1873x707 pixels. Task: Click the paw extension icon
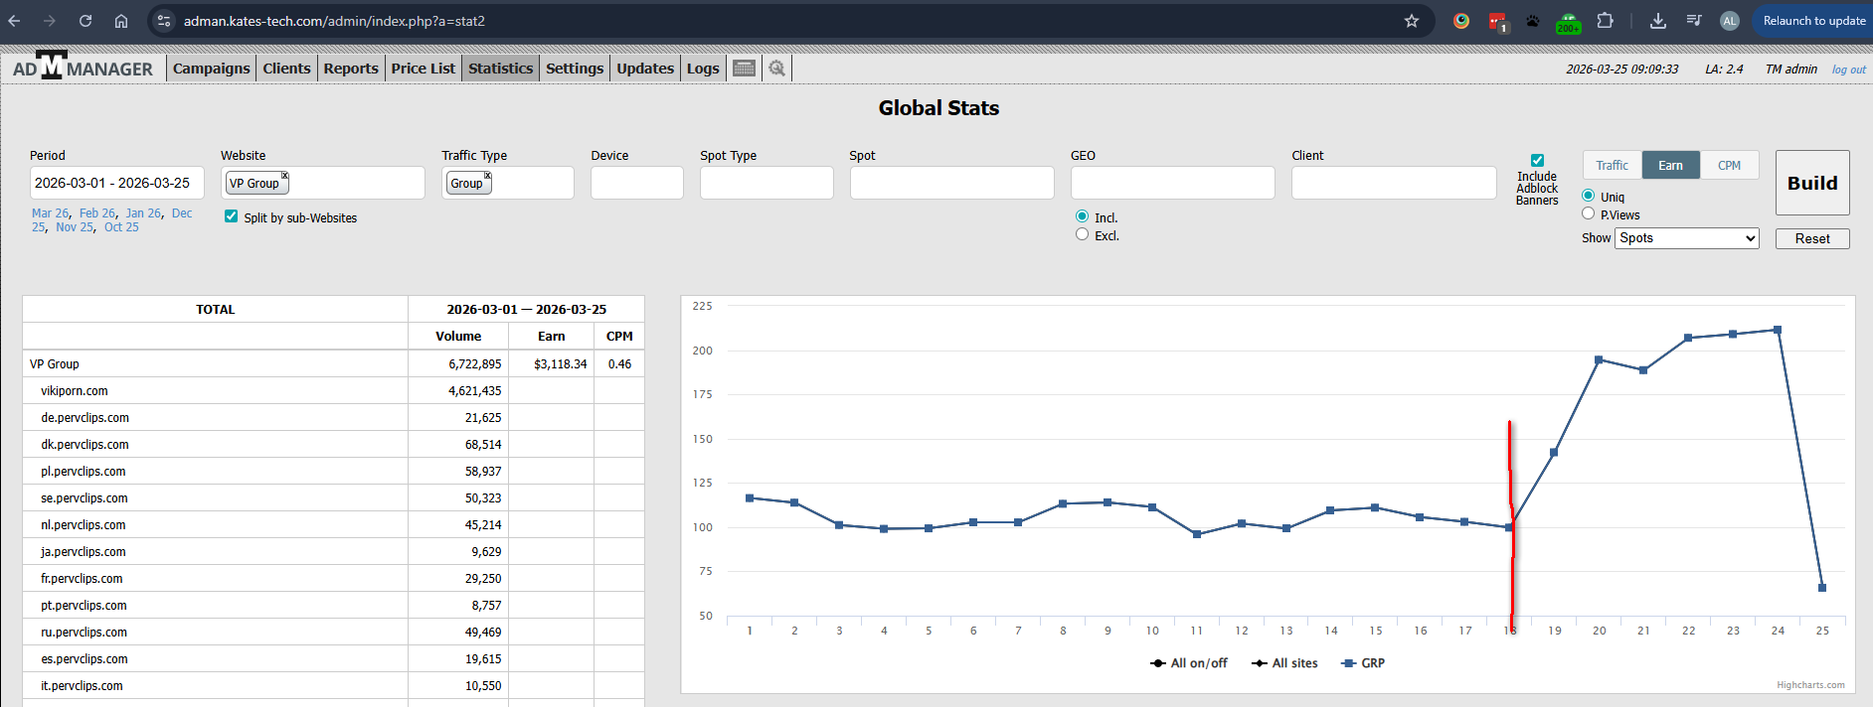[x=1532, y=21]
